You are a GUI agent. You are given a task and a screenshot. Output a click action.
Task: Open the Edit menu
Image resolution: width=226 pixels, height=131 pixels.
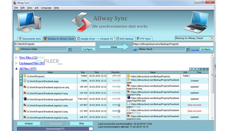coord(22,8)
